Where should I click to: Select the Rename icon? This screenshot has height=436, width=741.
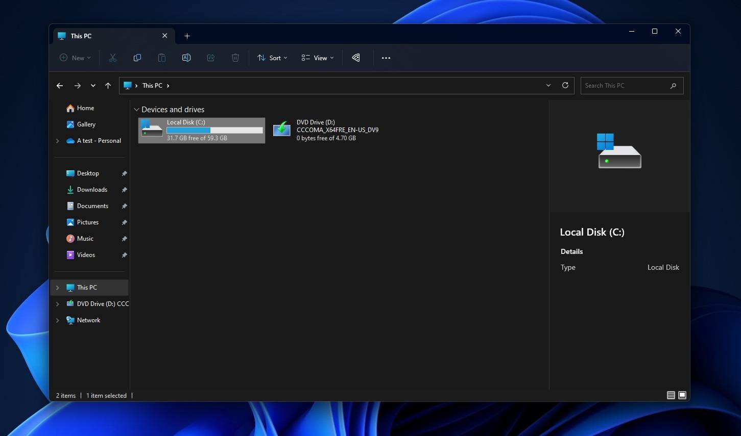point(186,58)
